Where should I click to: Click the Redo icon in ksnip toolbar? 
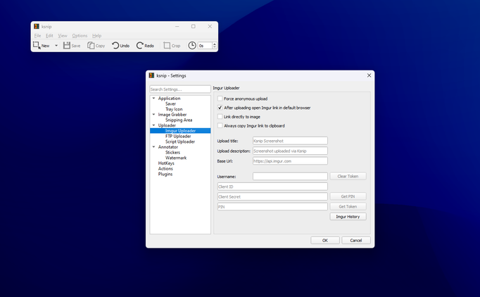[x=140, y=46]
